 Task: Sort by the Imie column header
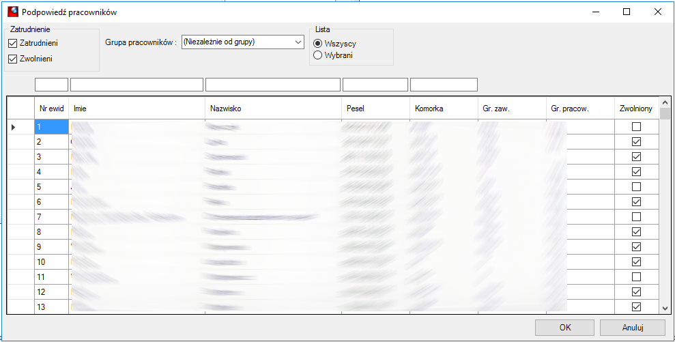pos(137,109)
